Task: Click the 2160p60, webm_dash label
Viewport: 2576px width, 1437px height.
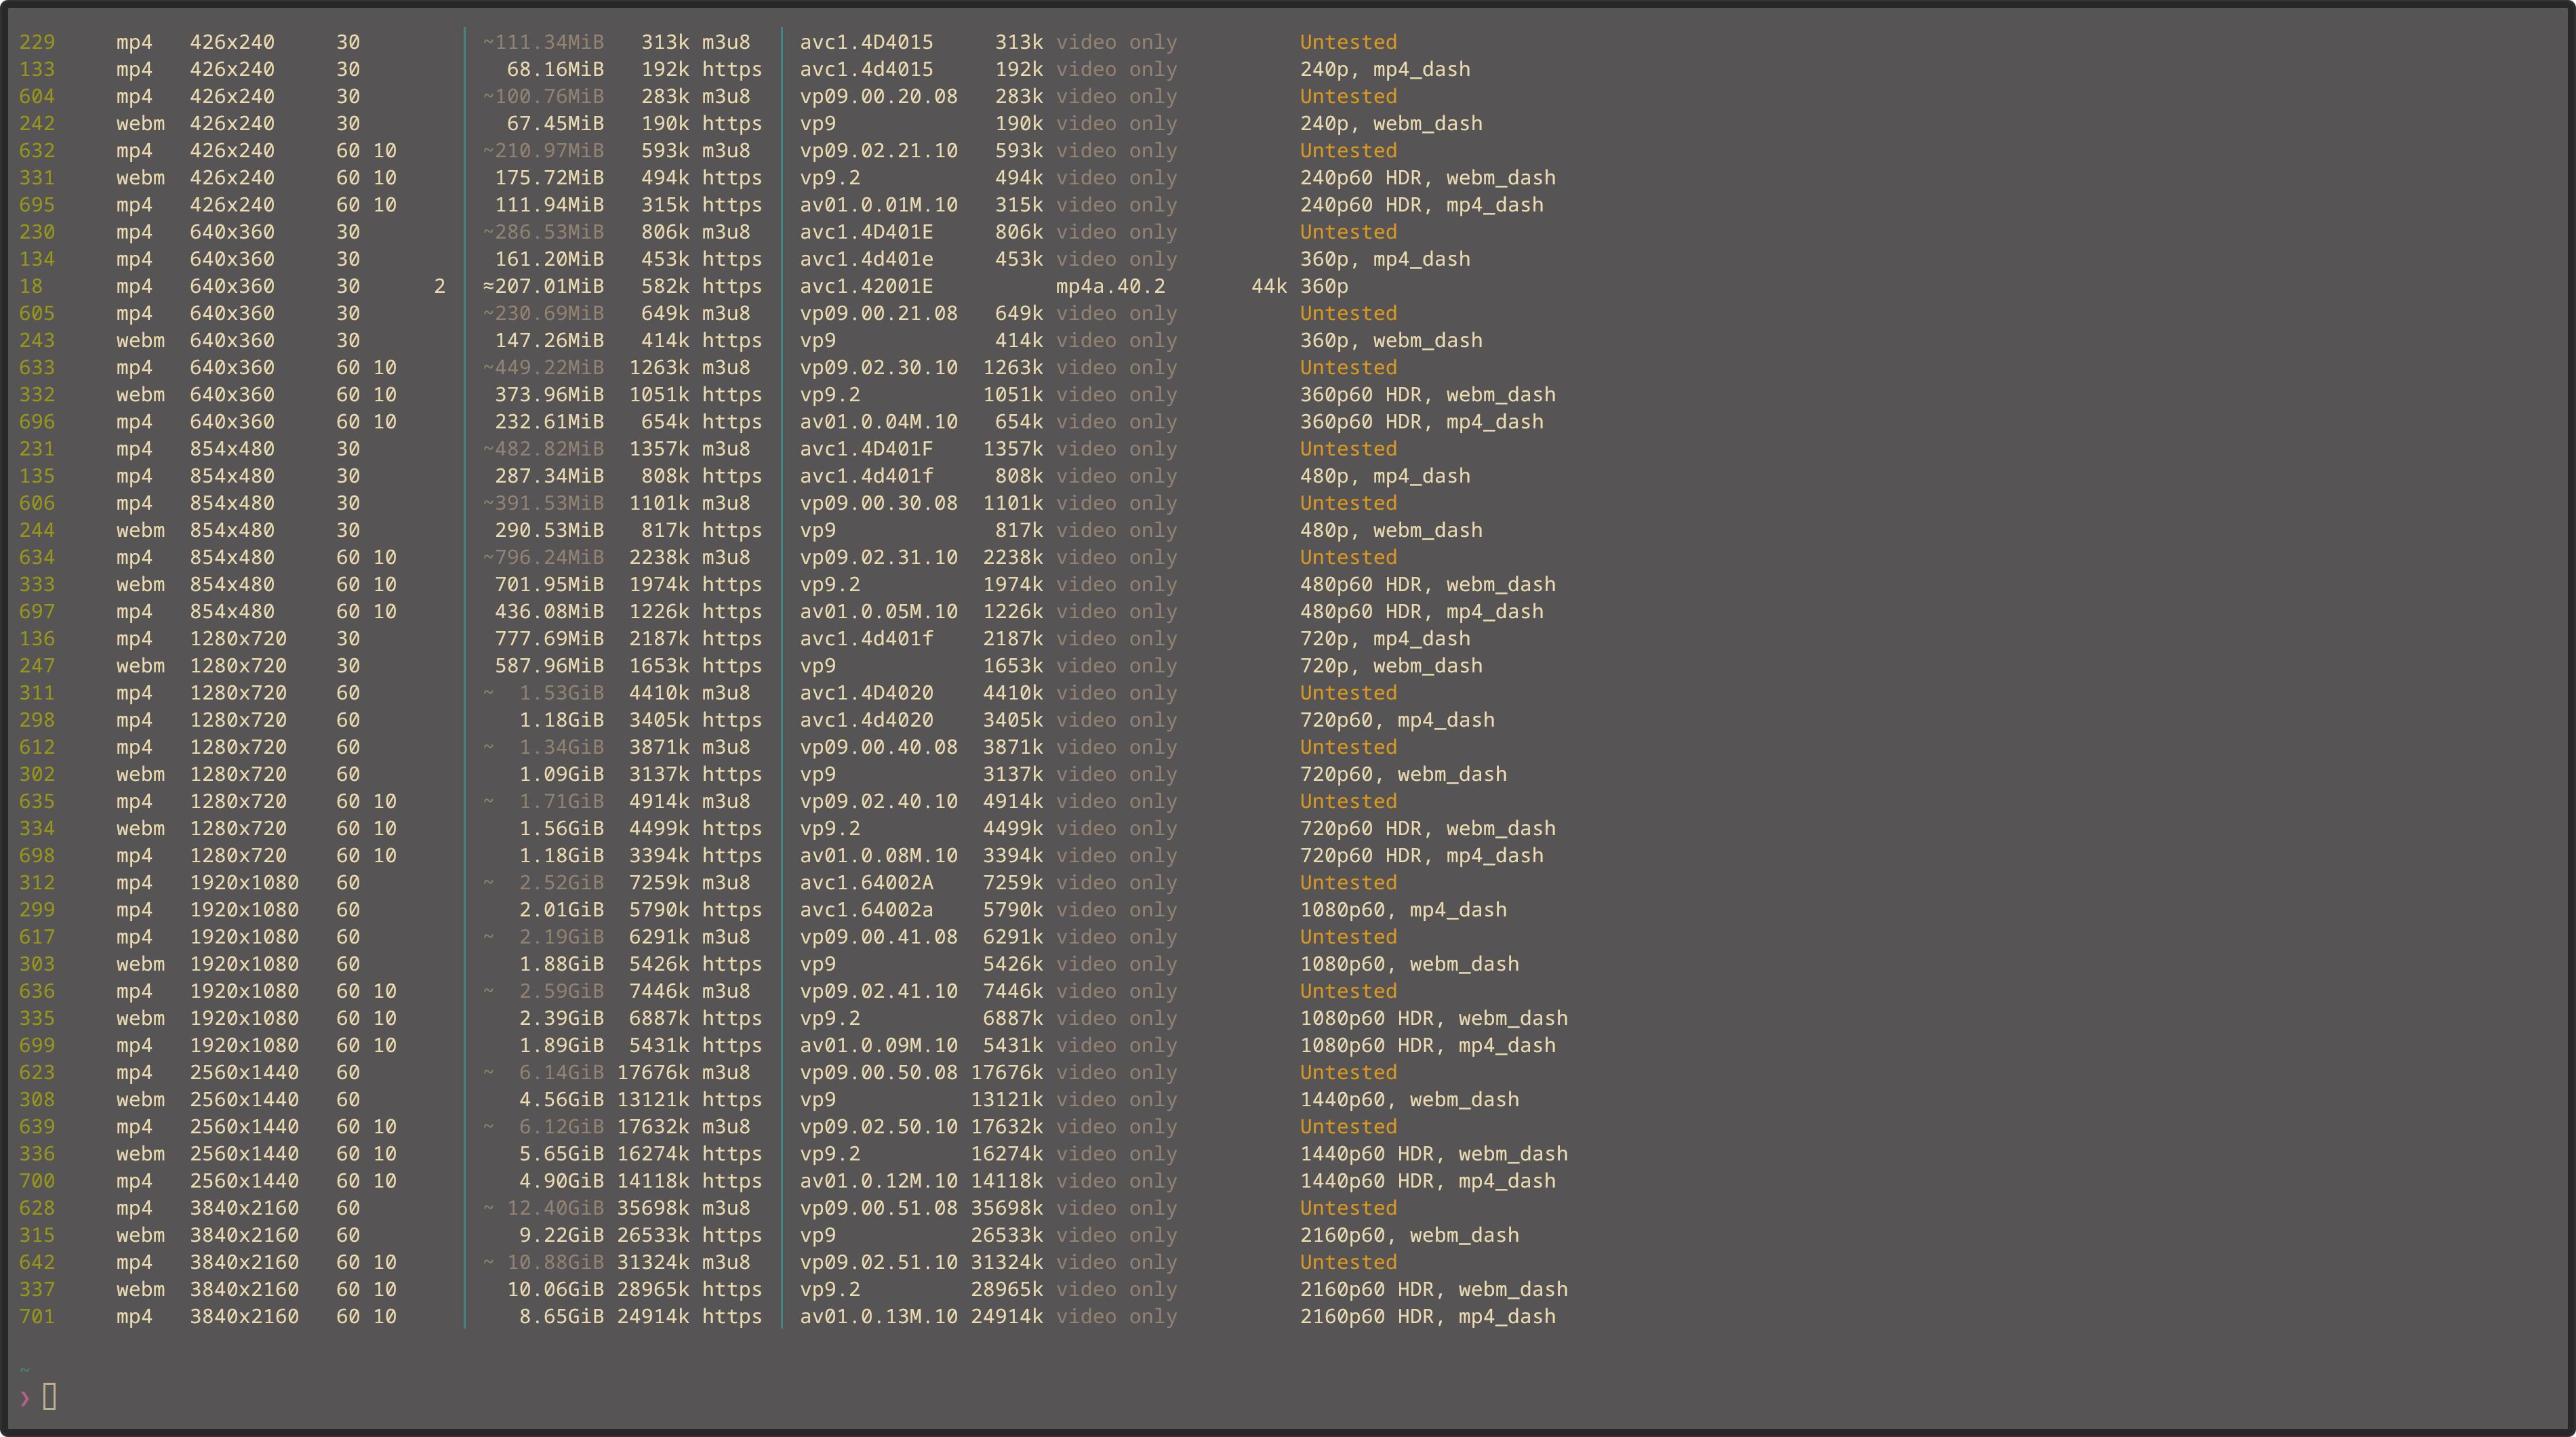Action: pos(1409,1235)
